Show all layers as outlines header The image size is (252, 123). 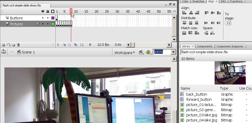[x=53, y=11]
